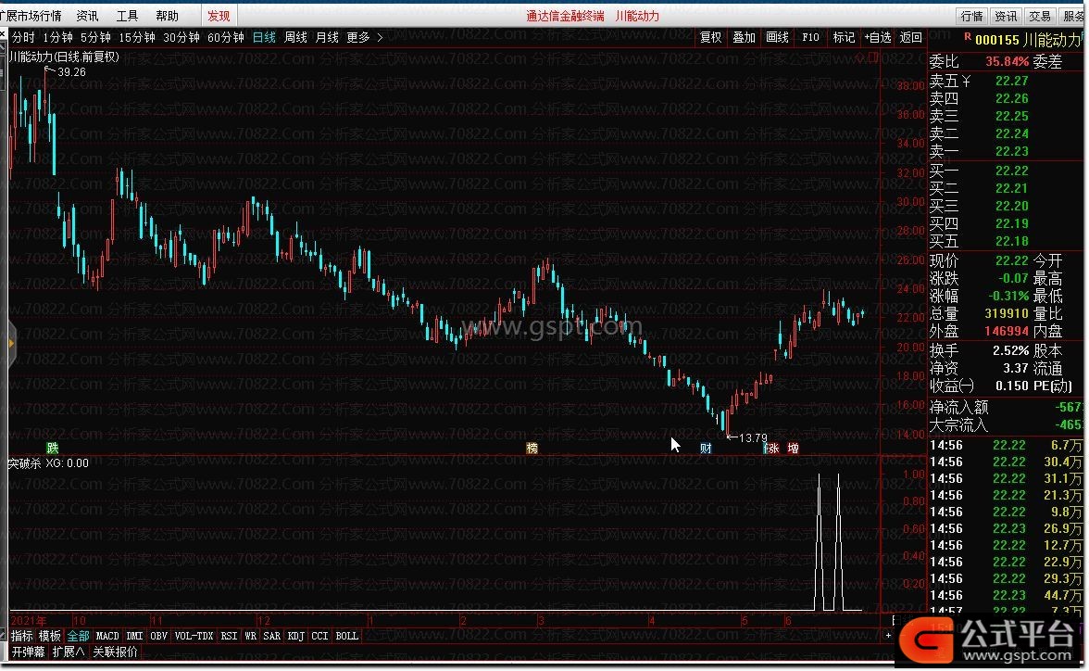The height and width of the screenshot is (671, 1089).
Task: Open the 资讯 menu in the menu bar
Action: tap(87, 16)
